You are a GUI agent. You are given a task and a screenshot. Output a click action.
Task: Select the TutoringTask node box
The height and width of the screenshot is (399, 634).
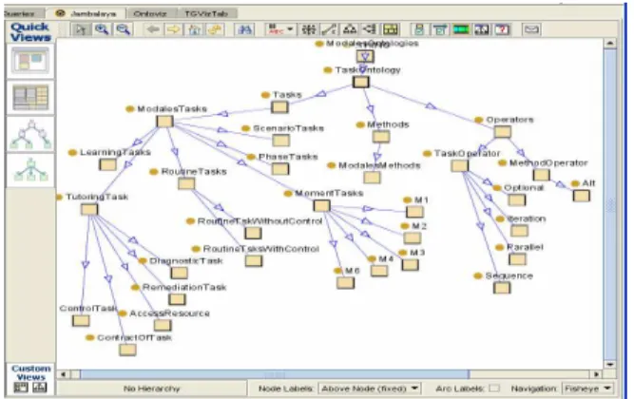point(89,209)
